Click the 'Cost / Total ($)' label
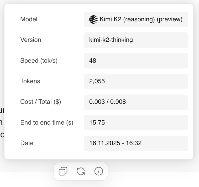Screen dimensions: 199x187 coord(41,102)
